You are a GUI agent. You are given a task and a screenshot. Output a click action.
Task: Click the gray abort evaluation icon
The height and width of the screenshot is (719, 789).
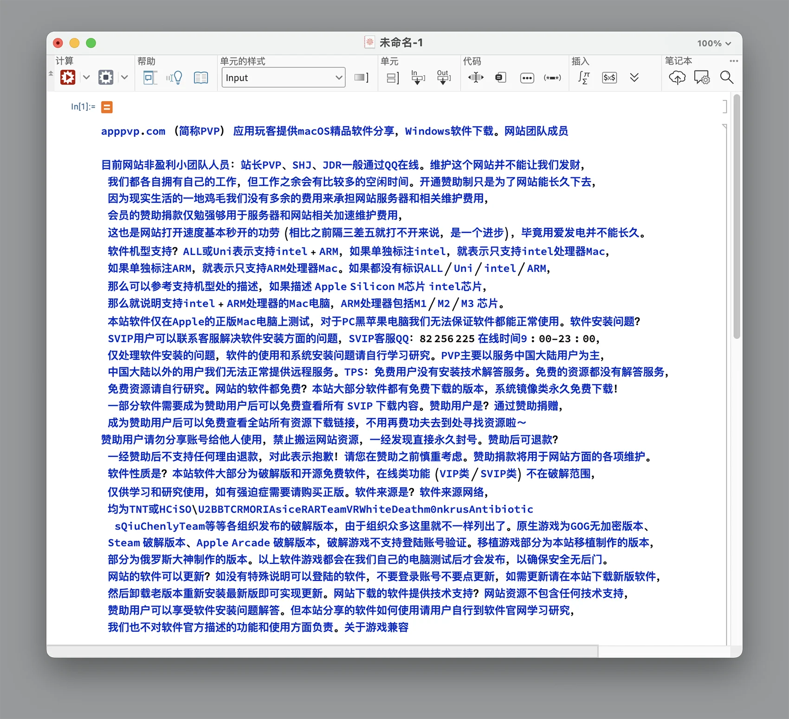[106, 77]
